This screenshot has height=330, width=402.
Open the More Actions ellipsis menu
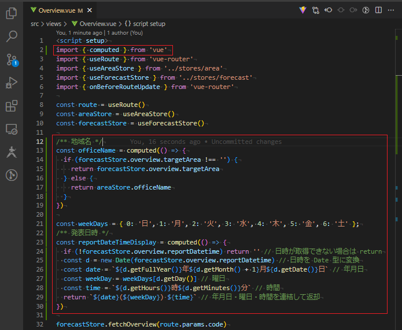coord(391,10)
